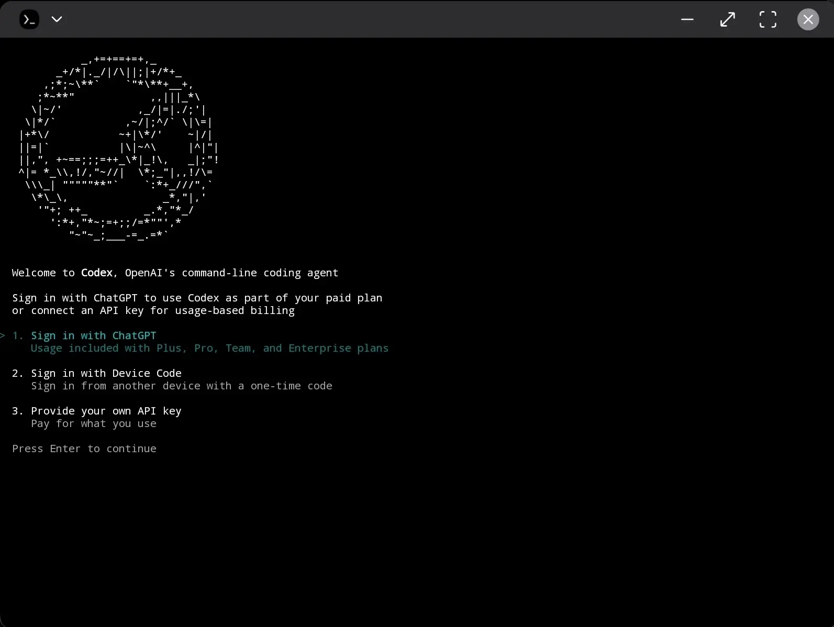This screenshot has height=627, width=834.
Task: Click 'or connect an API key' line
Action: [153, 310]
